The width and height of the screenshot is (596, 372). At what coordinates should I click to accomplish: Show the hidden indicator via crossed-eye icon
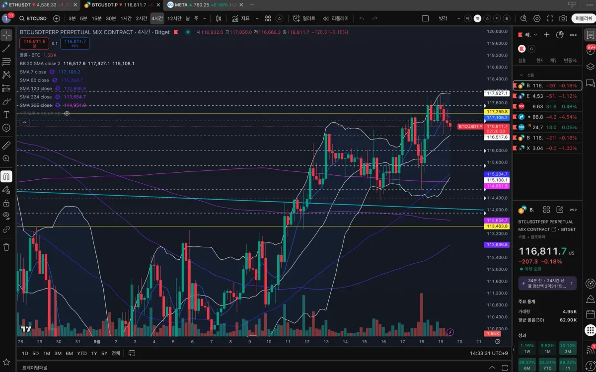(67, 113)
